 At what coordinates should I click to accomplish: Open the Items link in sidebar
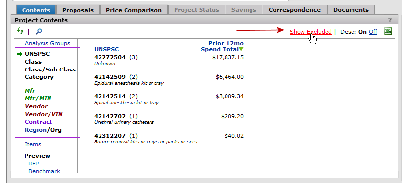click(33, 144)
